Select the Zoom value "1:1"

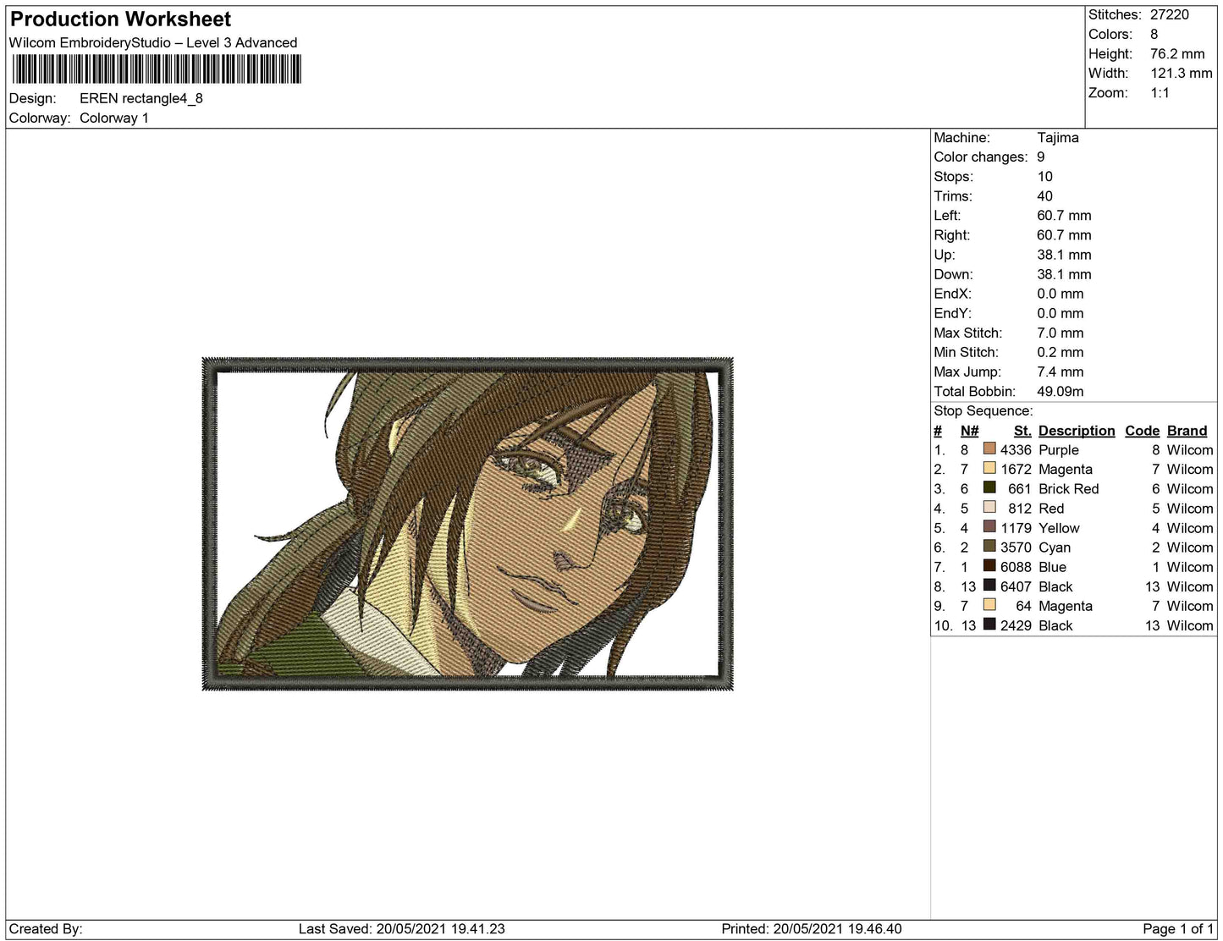1160,92
